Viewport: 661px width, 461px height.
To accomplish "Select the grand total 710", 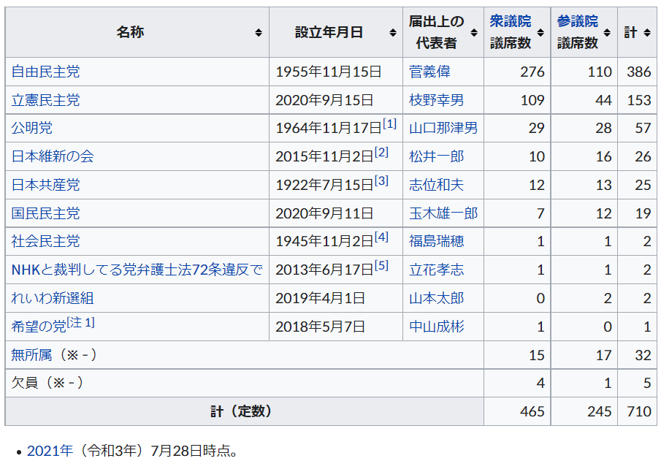I will click(x=639, y=411).
